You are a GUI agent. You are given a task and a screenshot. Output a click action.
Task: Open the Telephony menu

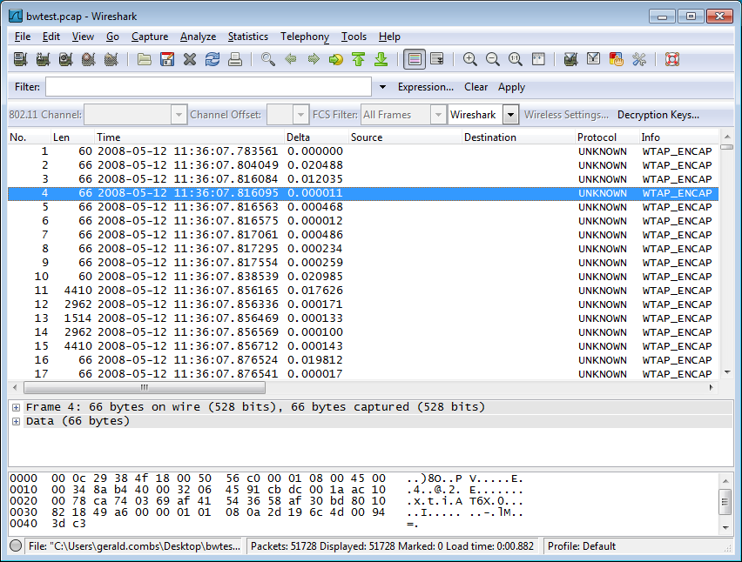click(x=305, y=37)
